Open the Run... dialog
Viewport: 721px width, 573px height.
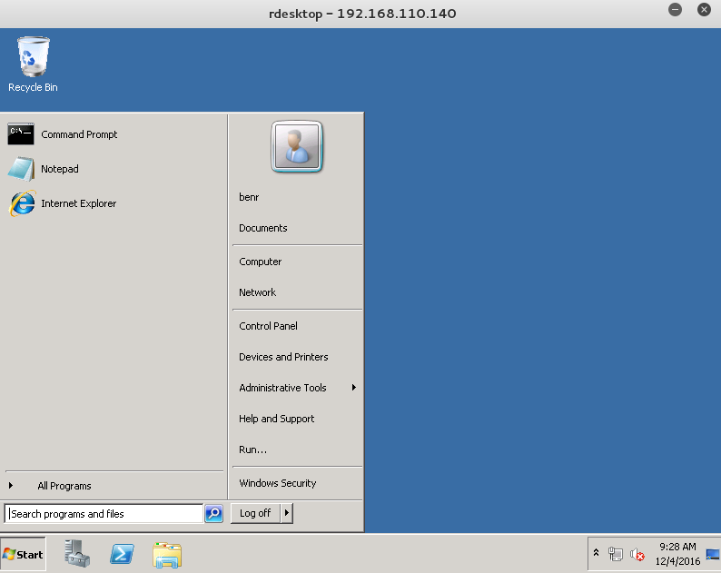252,450
